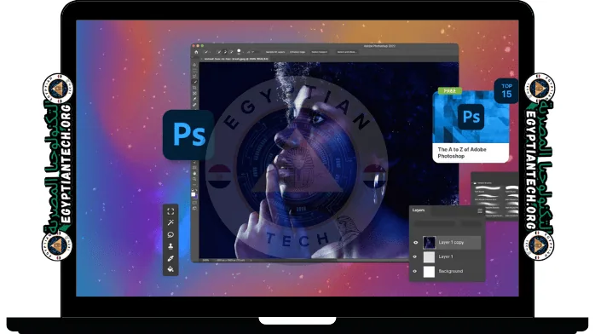Viewport: 595px width, 334px height.
Task: Select the Layer 1 thumbnail
Action: click(429, 256)
